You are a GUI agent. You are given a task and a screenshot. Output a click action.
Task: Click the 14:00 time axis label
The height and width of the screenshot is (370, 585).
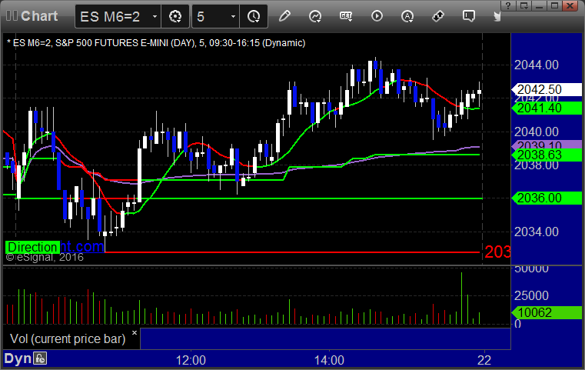329,360
